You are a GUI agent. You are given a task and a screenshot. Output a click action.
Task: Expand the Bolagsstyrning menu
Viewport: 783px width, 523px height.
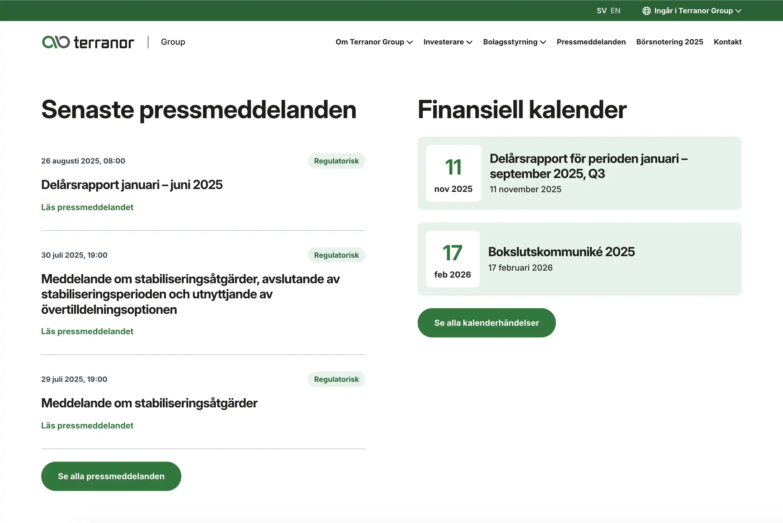coord(514,42)
